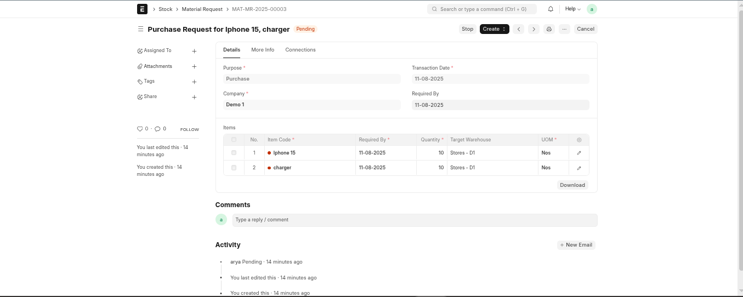
Task: Toggle the sidebar hamburger icon
Action: (140, 29)
